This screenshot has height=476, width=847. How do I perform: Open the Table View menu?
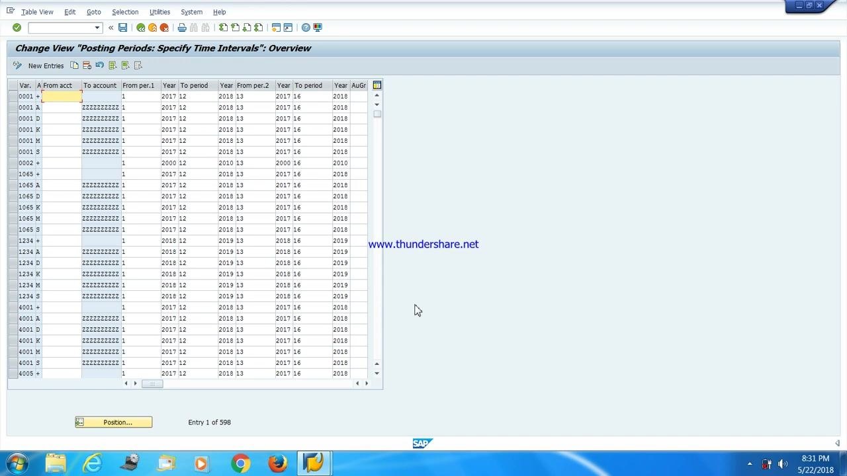[x=37, y=12]
